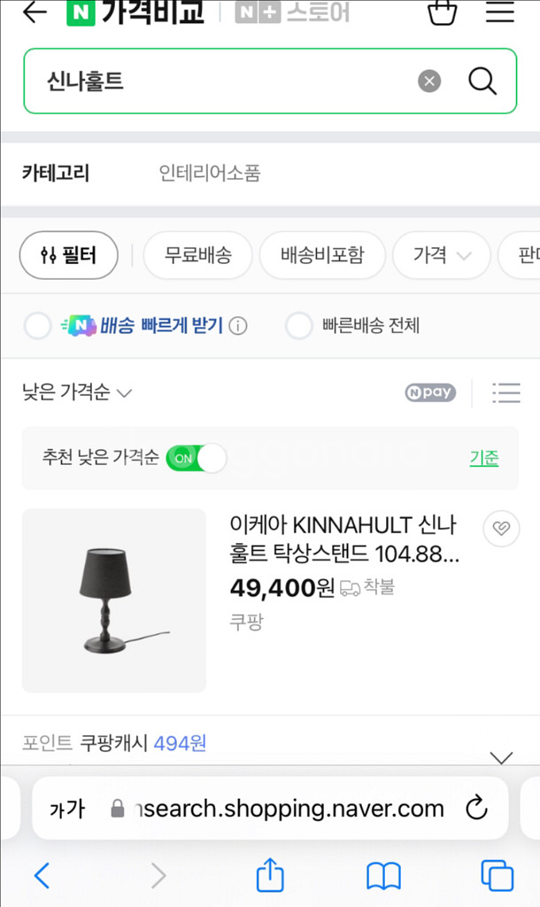Image resolution: width=540 pixels, height=907 pixels.
Task: Expand the 가격 filter dropdown
Action: click(x=441, y=256)
